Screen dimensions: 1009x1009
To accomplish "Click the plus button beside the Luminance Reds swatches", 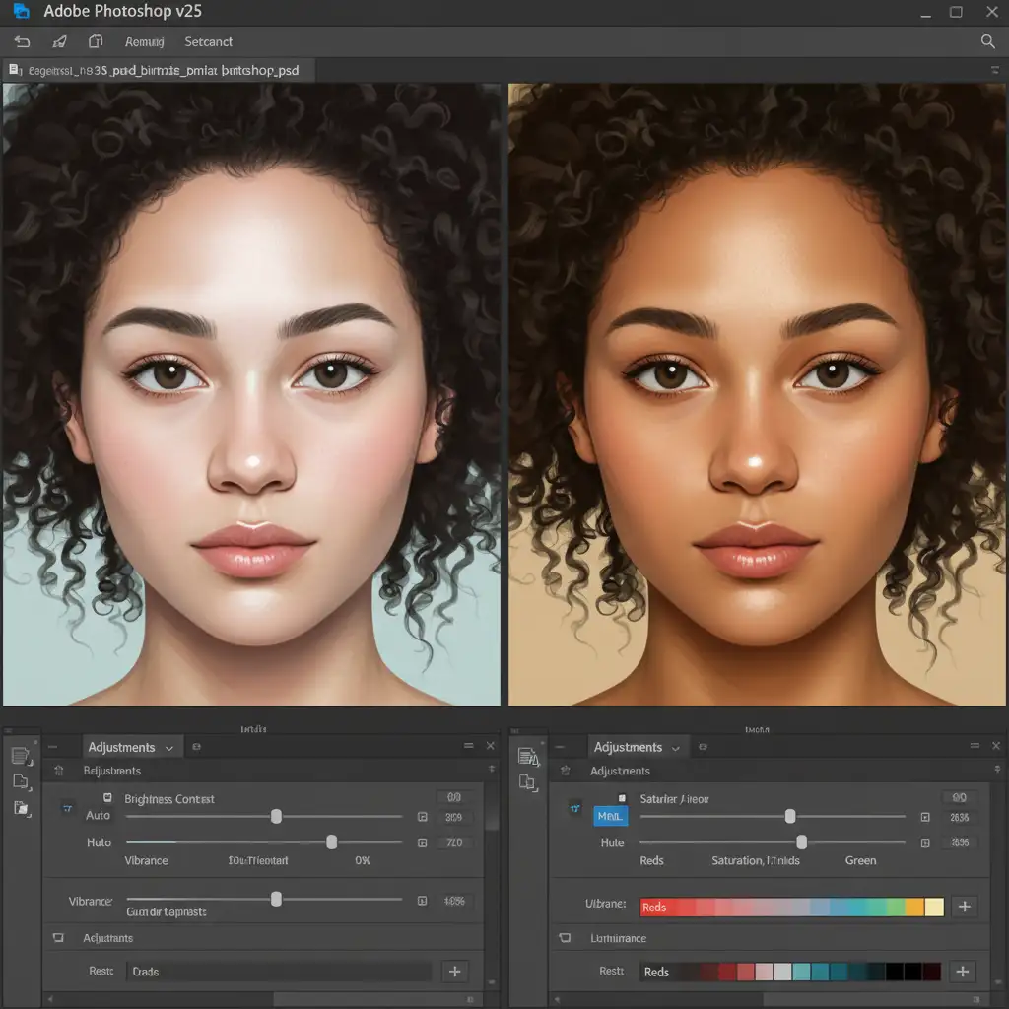I will 964,971.
